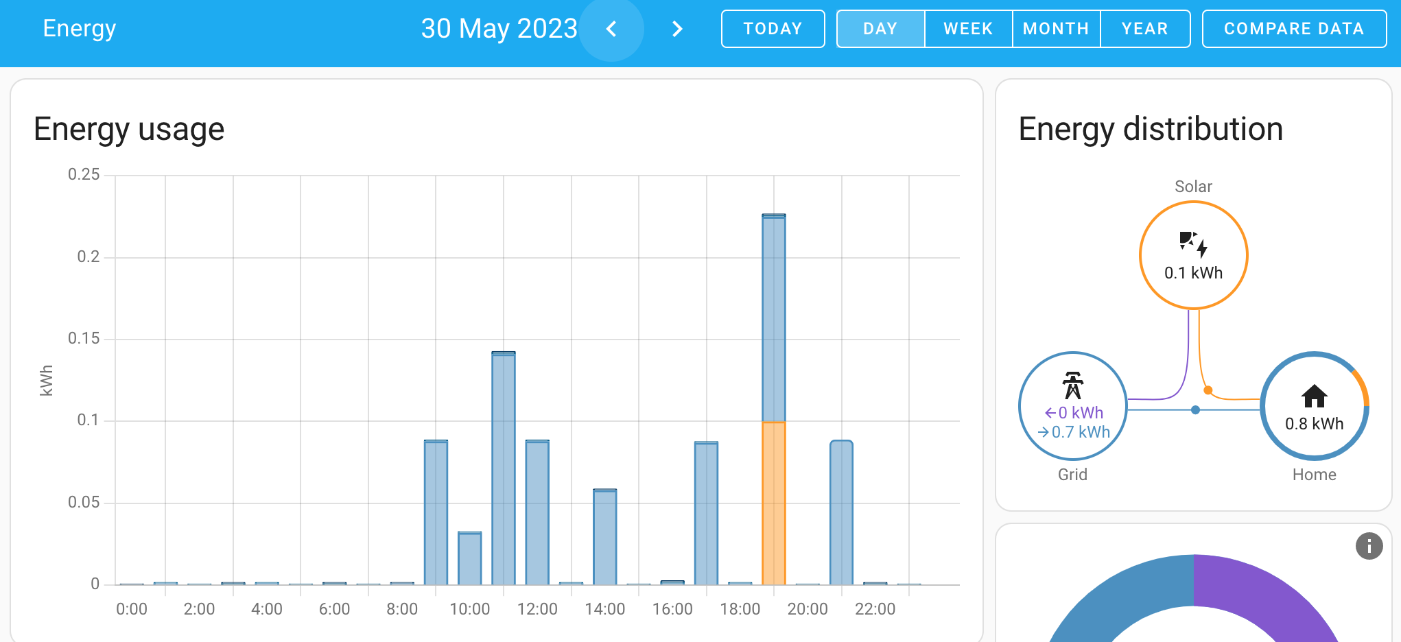Select the Month period
Image resolution: width=1401 pixels, height=642 pixels.
click(1056, 29)
